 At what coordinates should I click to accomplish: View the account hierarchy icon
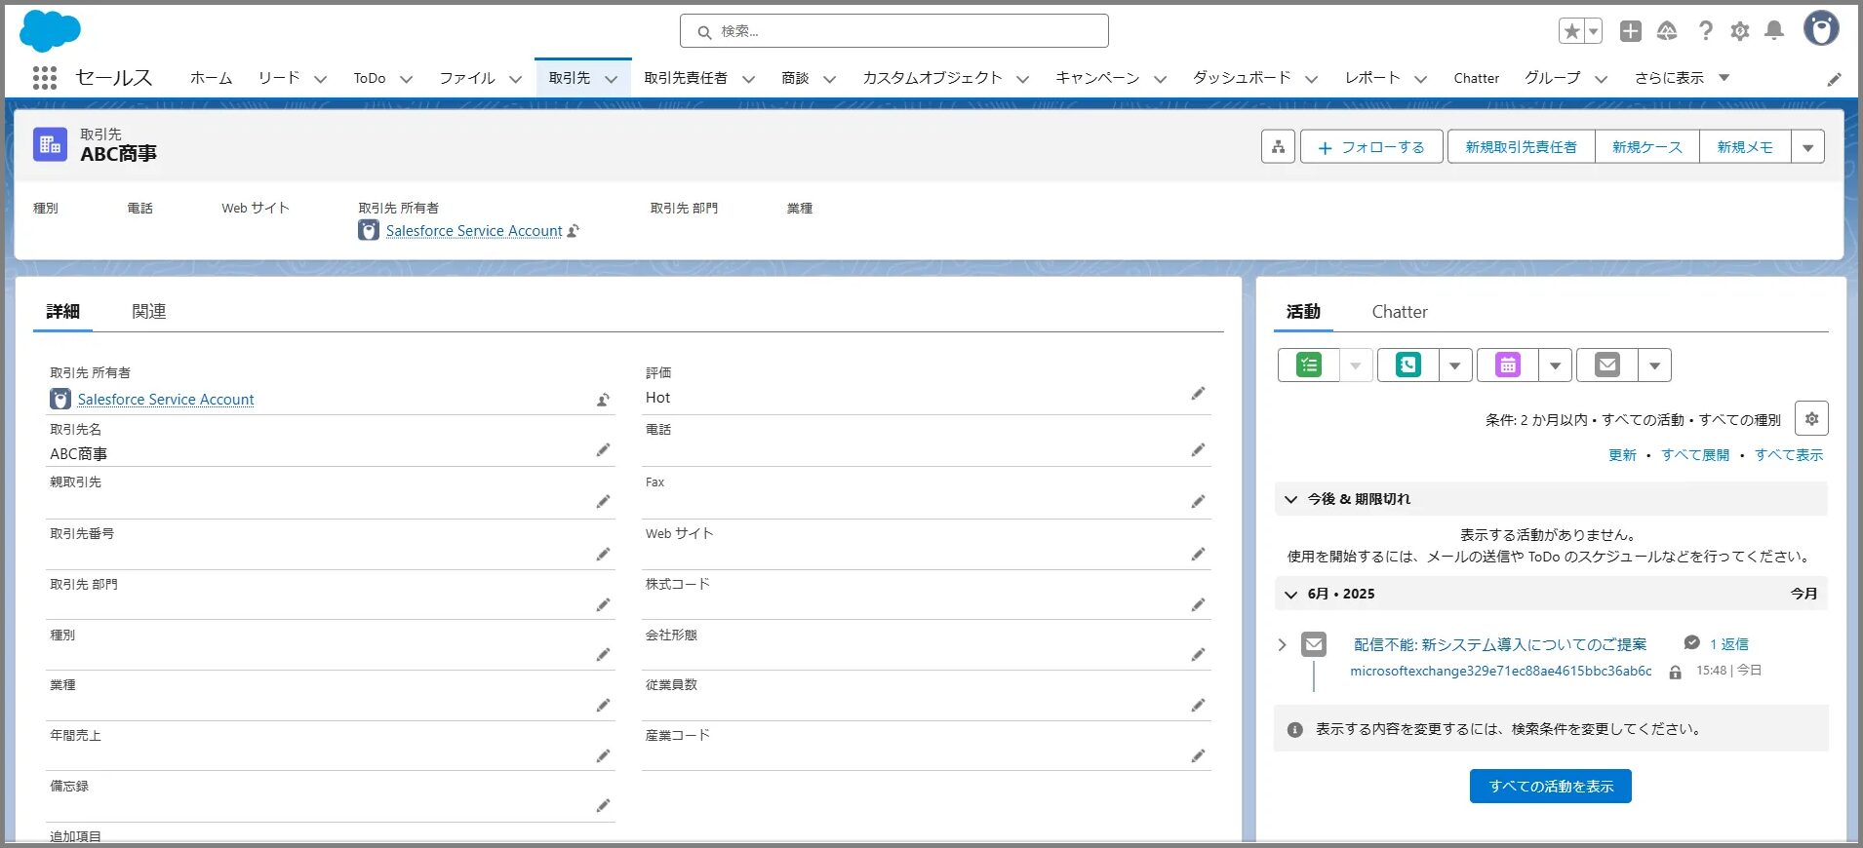[1278, 147]
